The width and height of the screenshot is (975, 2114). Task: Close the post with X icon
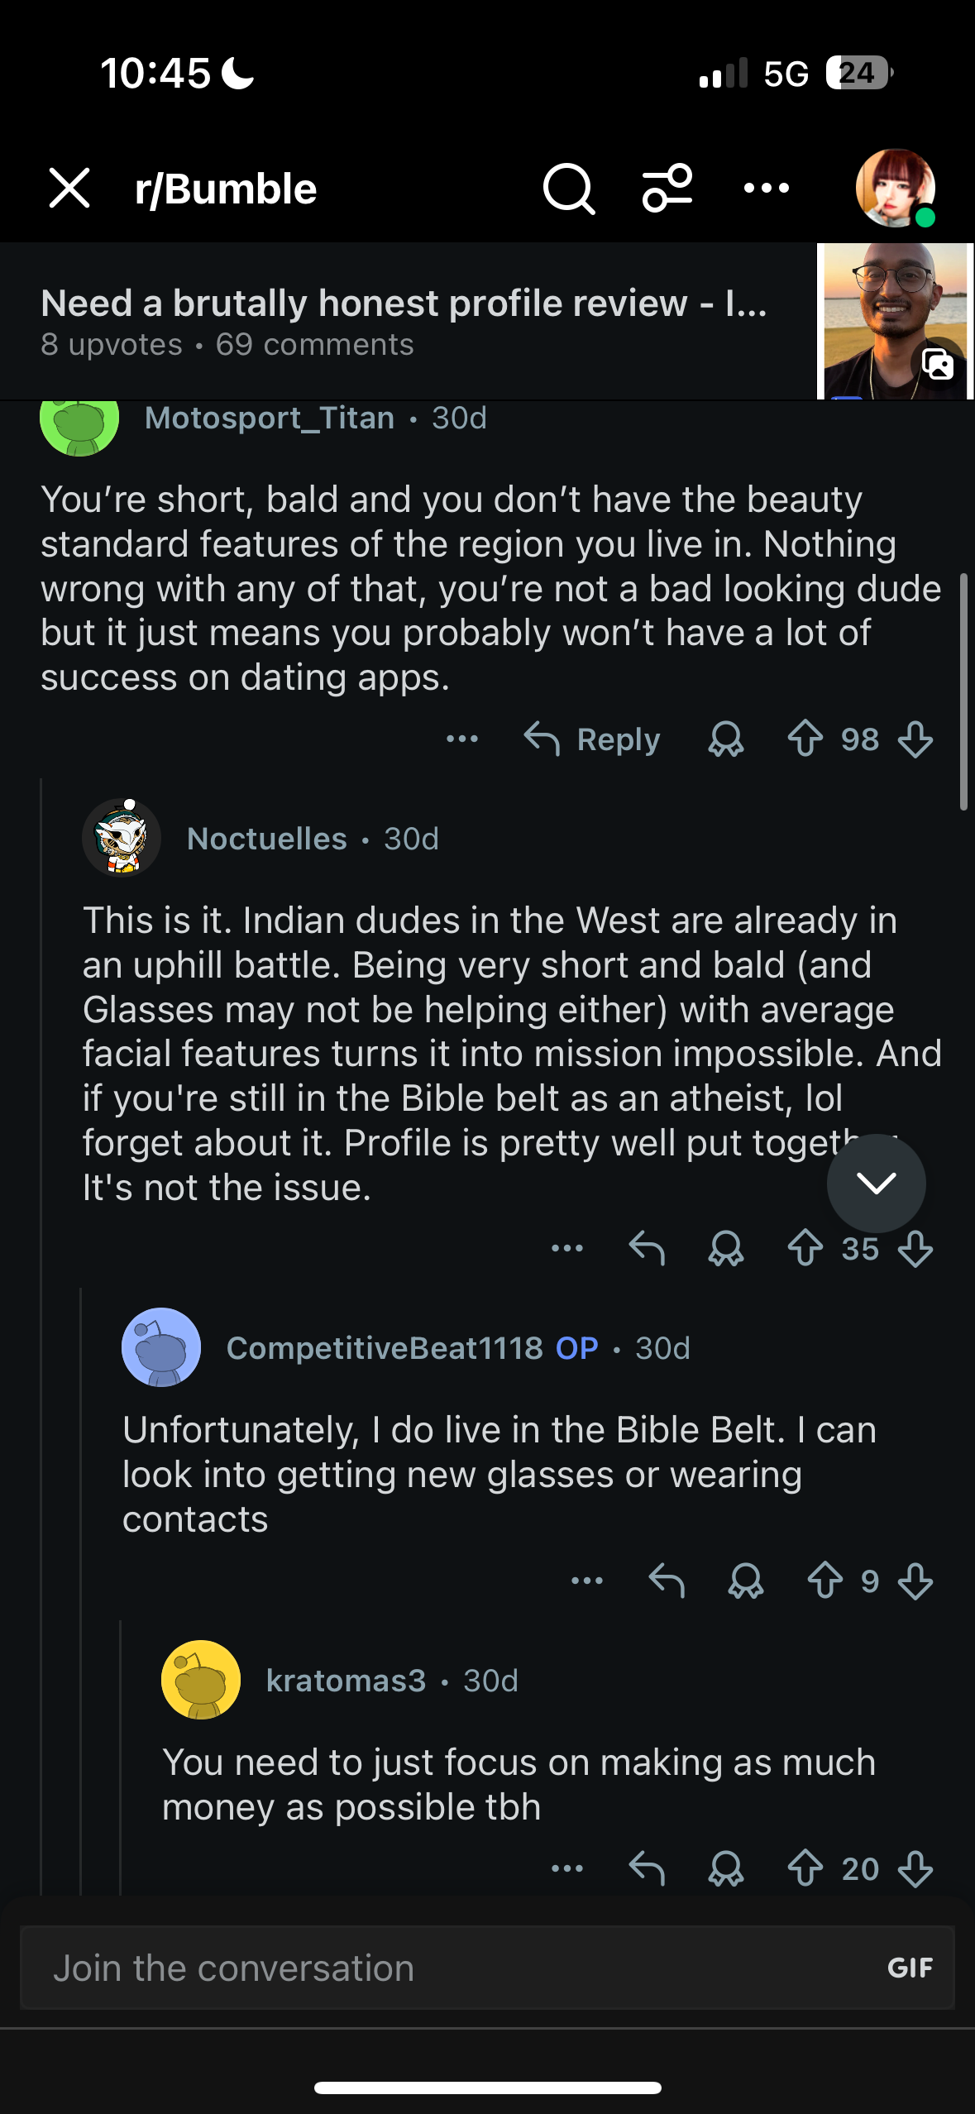69,189
